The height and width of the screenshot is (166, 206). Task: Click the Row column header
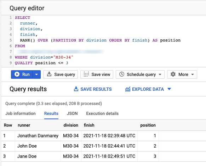8,125
